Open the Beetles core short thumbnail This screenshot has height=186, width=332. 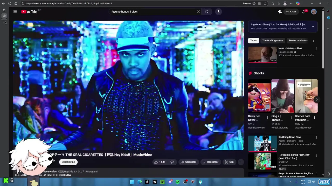pos(306,96)
